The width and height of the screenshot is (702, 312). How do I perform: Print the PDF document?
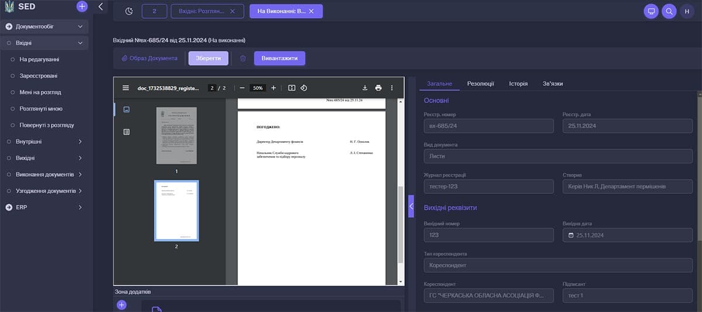(x=378, y=88)
